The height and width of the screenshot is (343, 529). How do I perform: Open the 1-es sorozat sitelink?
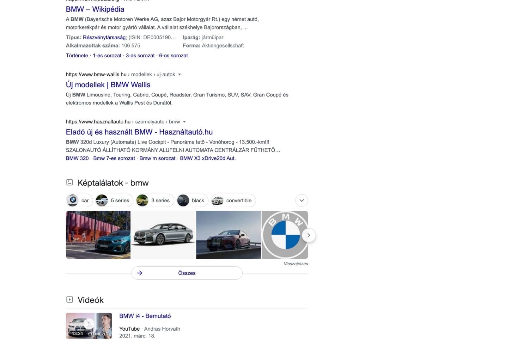pyautogui.click(x=107, y=56)
